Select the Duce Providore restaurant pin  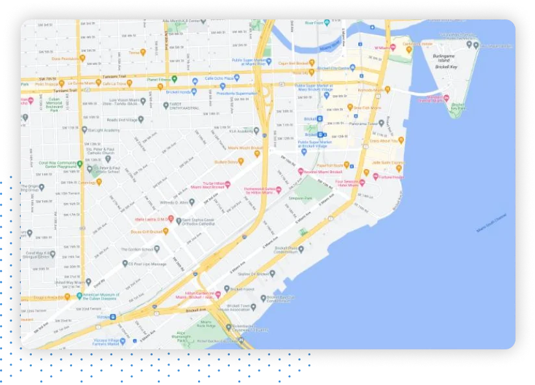pos(82,58)
